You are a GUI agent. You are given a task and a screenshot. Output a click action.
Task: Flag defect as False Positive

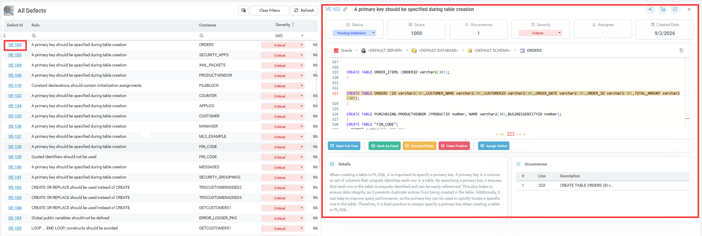[x=454, y=146]
